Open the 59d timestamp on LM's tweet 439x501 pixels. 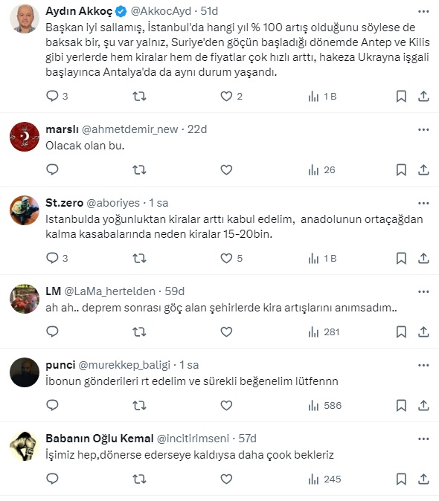[175, 291]
